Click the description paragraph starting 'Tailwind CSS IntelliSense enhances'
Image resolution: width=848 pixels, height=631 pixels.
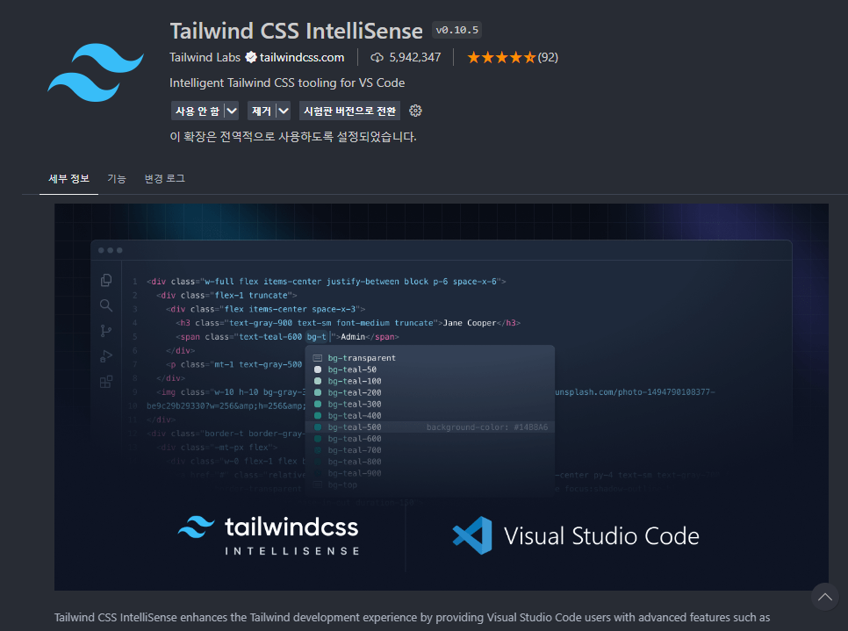(x=412, y=618)
